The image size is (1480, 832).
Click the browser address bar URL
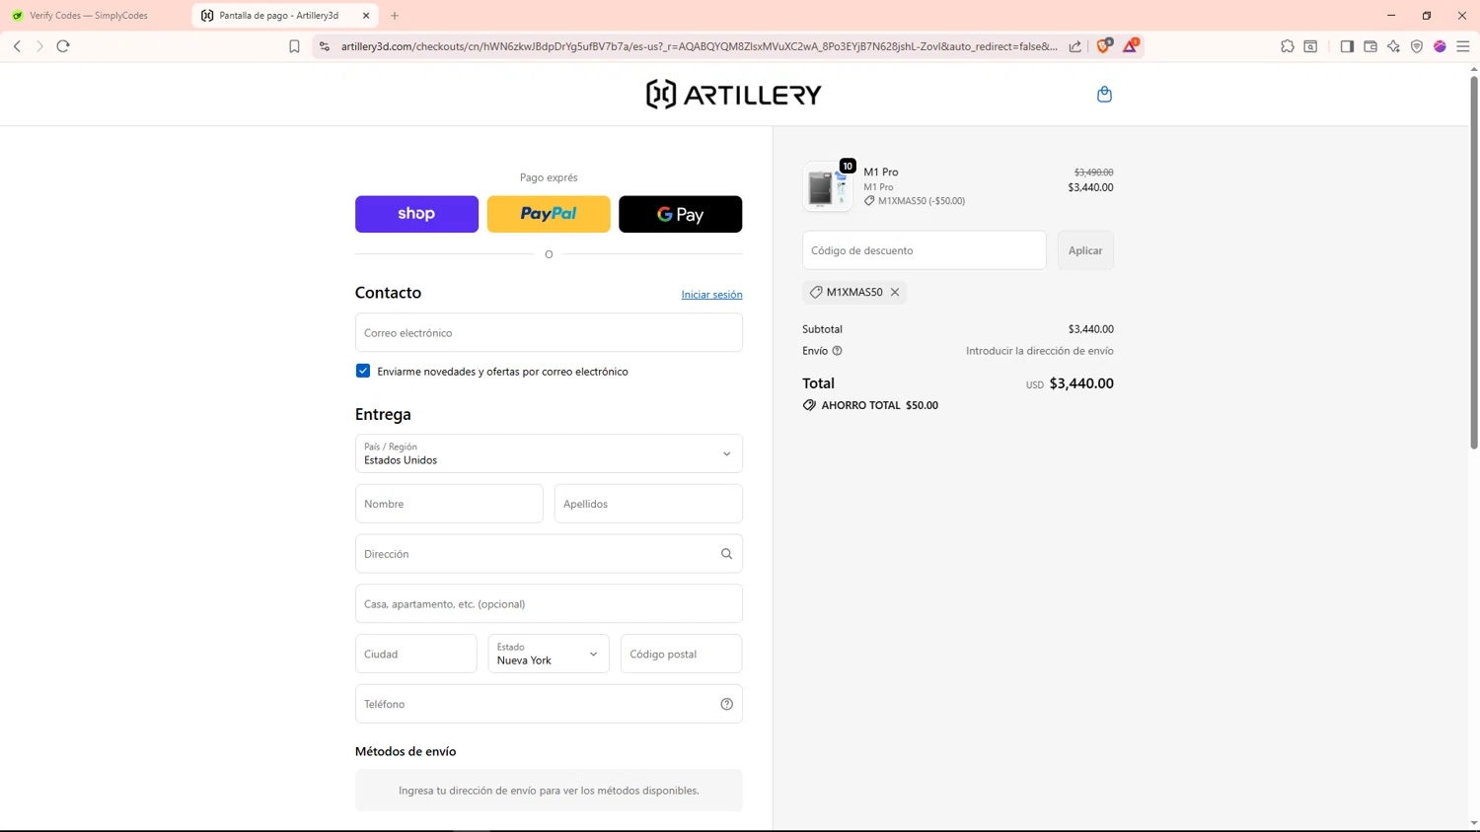click(699, 46)
